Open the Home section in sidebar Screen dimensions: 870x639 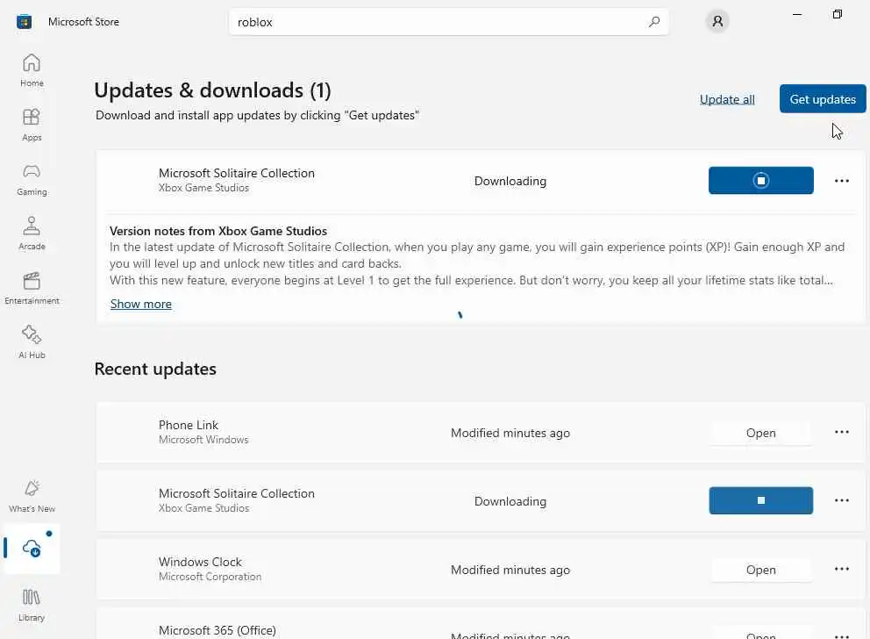tap(32, 70)
